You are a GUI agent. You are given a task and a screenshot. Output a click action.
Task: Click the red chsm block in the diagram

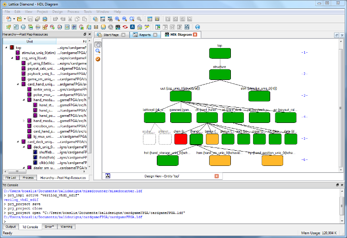coord(181,139)
